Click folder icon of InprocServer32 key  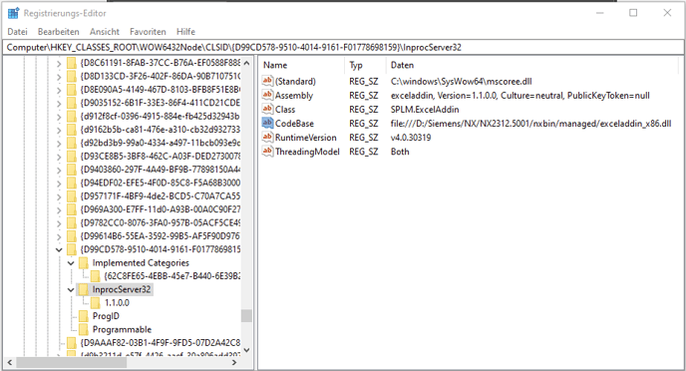[x=83, y=289]
